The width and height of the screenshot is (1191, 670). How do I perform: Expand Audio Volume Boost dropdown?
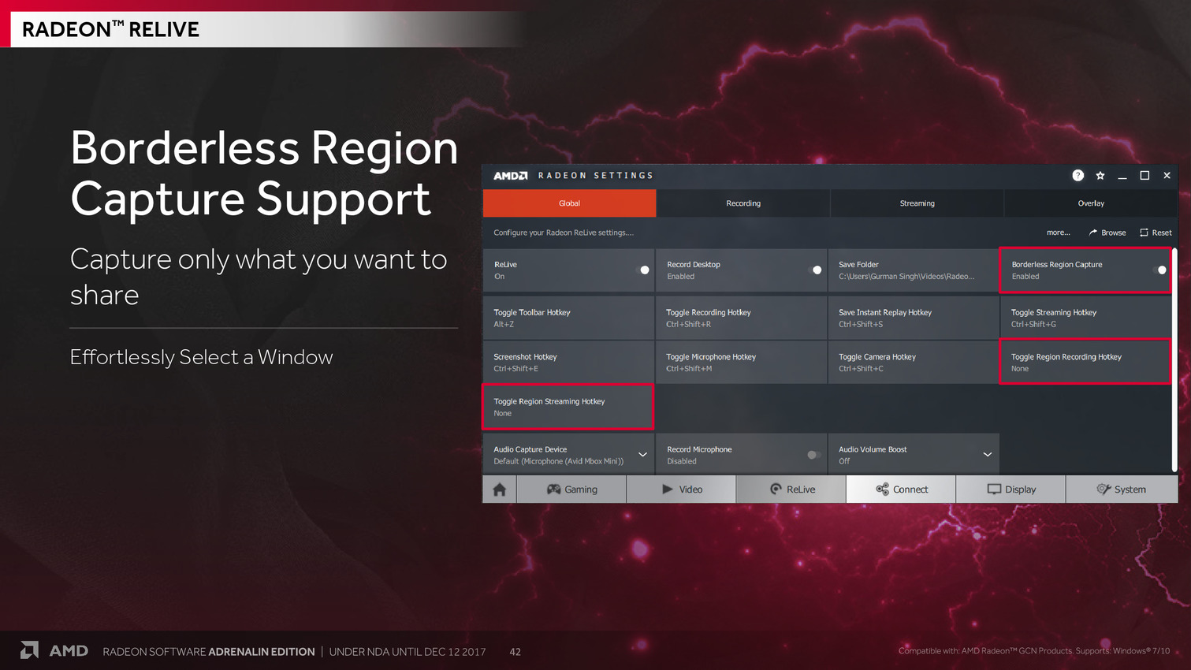click(987, 455)
